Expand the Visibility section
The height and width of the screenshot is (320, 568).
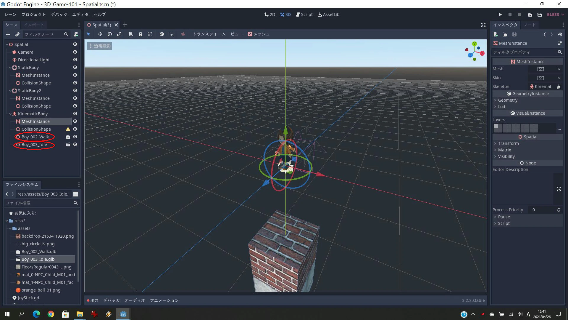(x=528, y=156)
